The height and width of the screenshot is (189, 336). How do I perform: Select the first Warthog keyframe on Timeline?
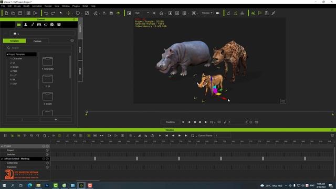click(95, 159)
